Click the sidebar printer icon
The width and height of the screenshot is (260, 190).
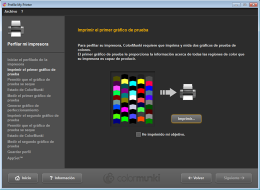point(16,28)
